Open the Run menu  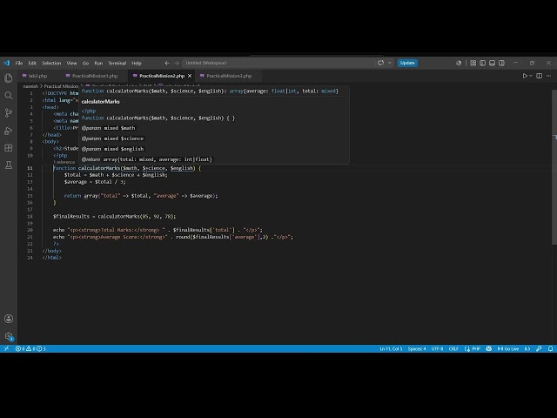coord(98,63)
